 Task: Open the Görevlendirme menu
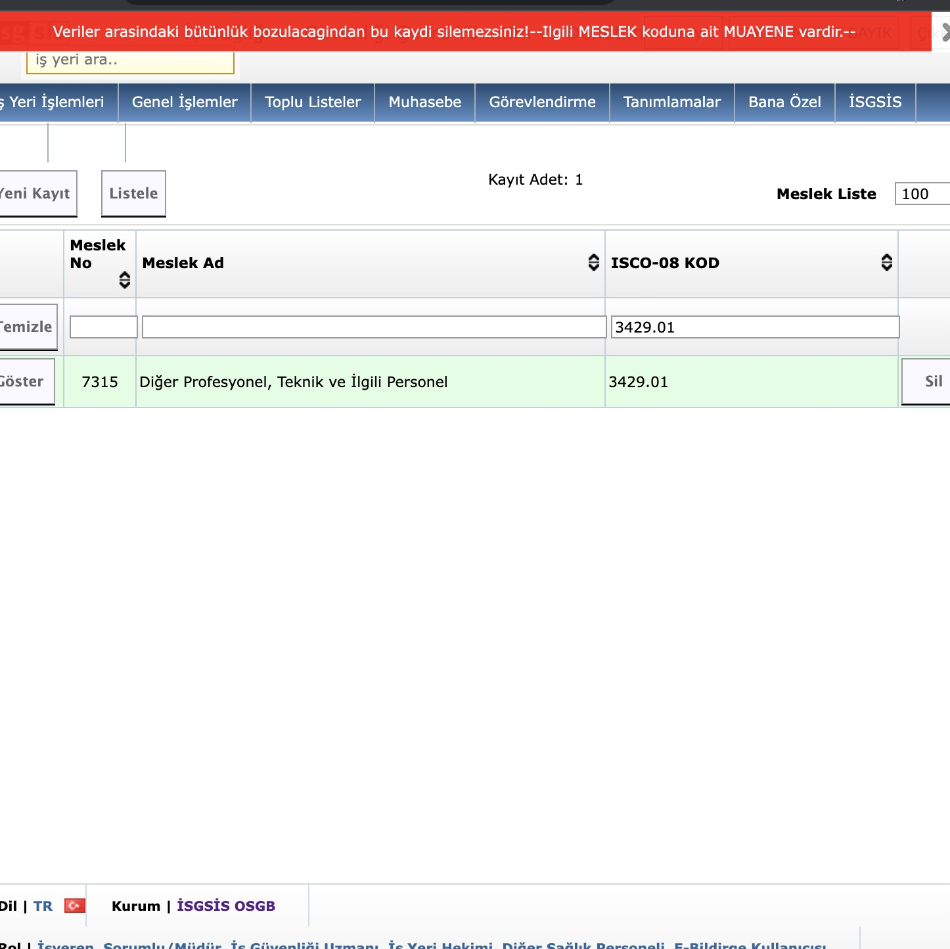click(542, 103)
